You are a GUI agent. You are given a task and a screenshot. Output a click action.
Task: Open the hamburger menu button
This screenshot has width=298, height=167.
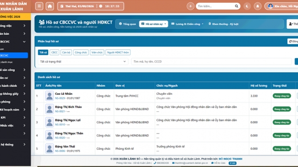tap(39, 6)
